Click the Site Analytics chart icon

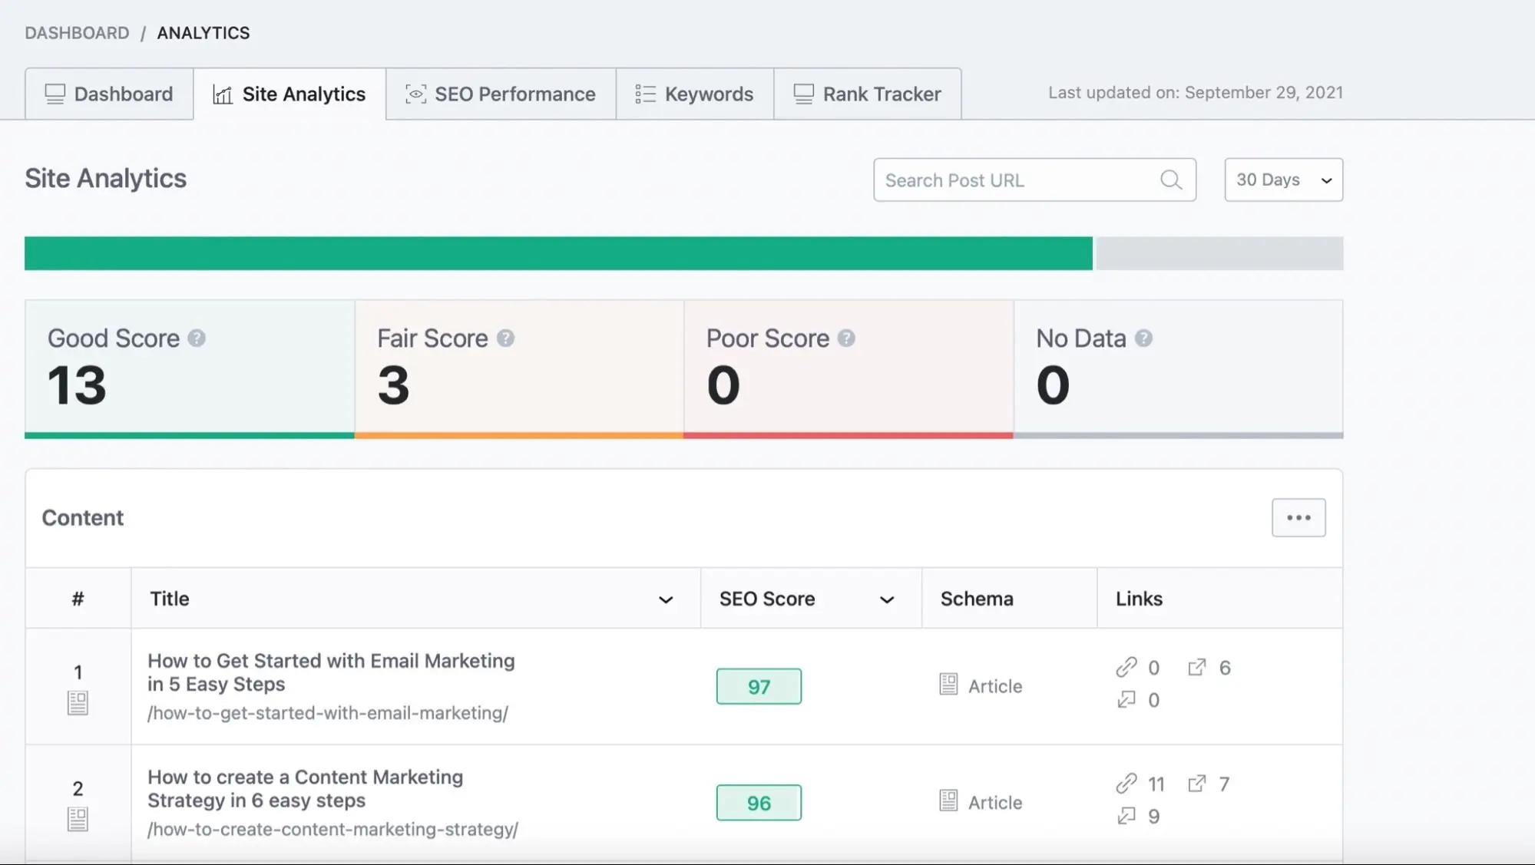pyautogui.click(x=222, y=94)
